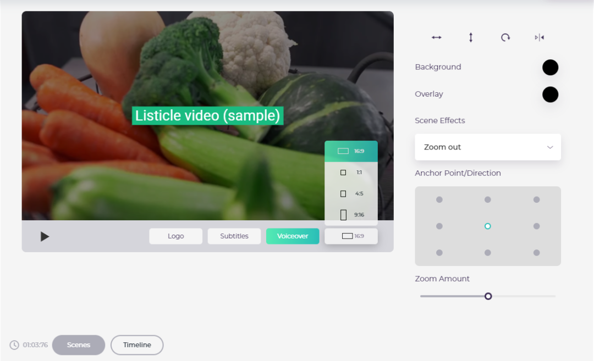Select the 16:9 option in ratio list

[x=351, y=151]
